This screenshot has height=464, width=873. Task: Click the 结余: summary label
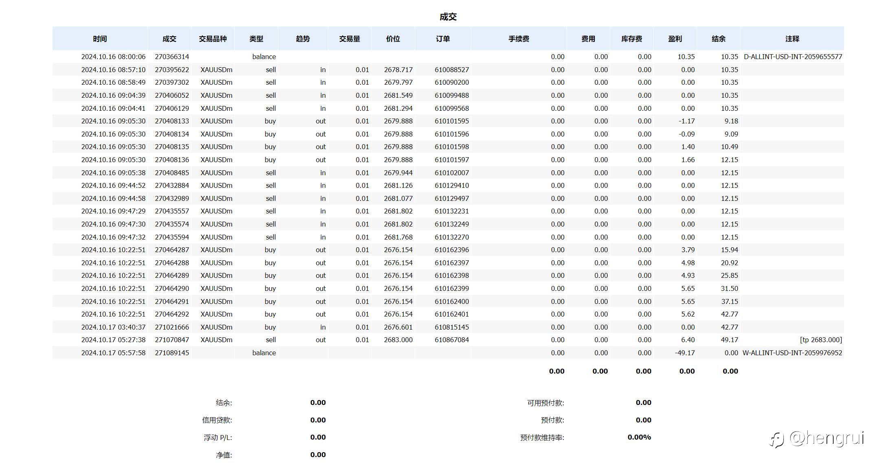tap(224, 403)
